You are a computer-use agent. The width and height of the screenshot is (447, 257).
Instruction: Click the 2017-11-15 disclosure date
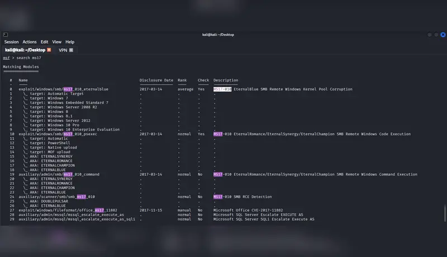[151, 210]
